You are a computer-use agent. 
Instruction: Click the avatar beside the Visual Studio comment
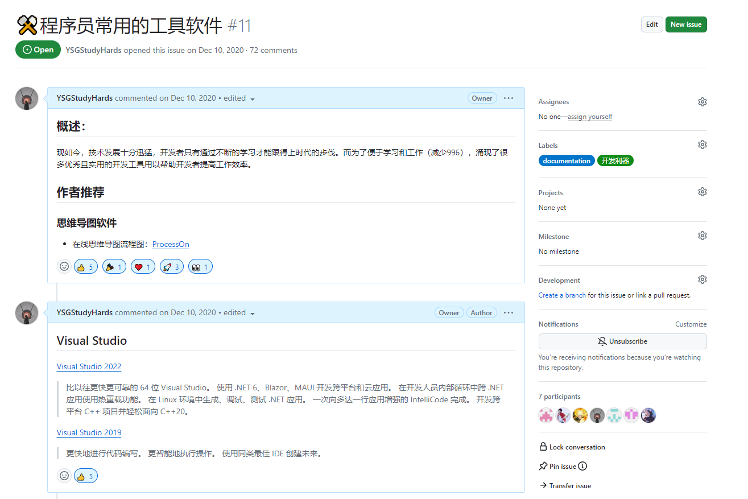(x=27, y=313)
